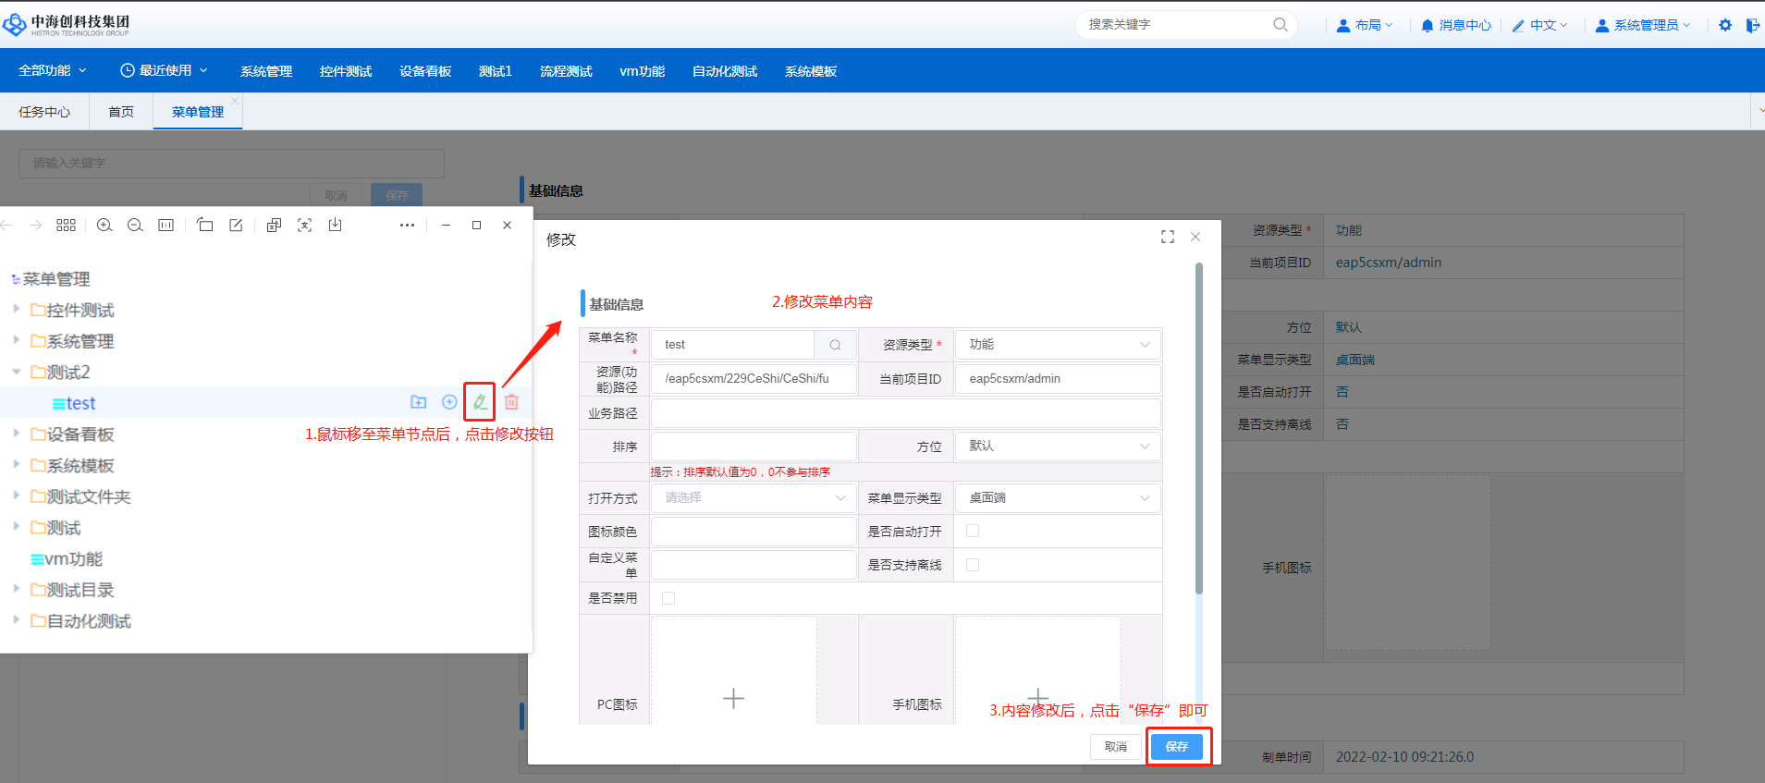
Task: Click the red delete trash icon
Action: click(511, 402)
